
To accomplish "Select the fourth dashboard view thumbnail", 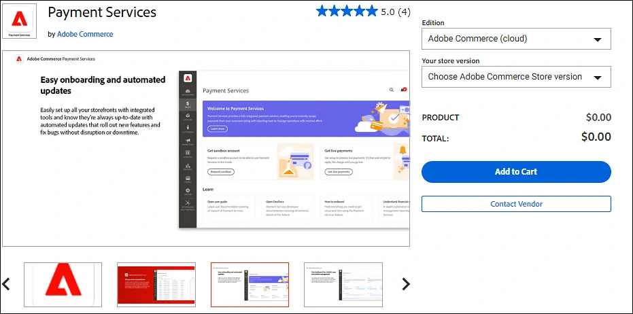I will (343, 285).
